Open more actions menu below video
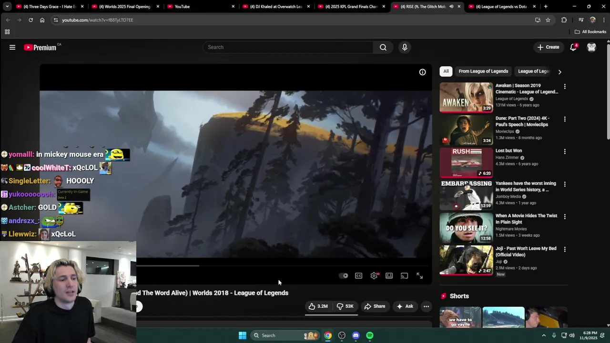Image resolution: width=610 pixels, height=343 pixels. 426,306
